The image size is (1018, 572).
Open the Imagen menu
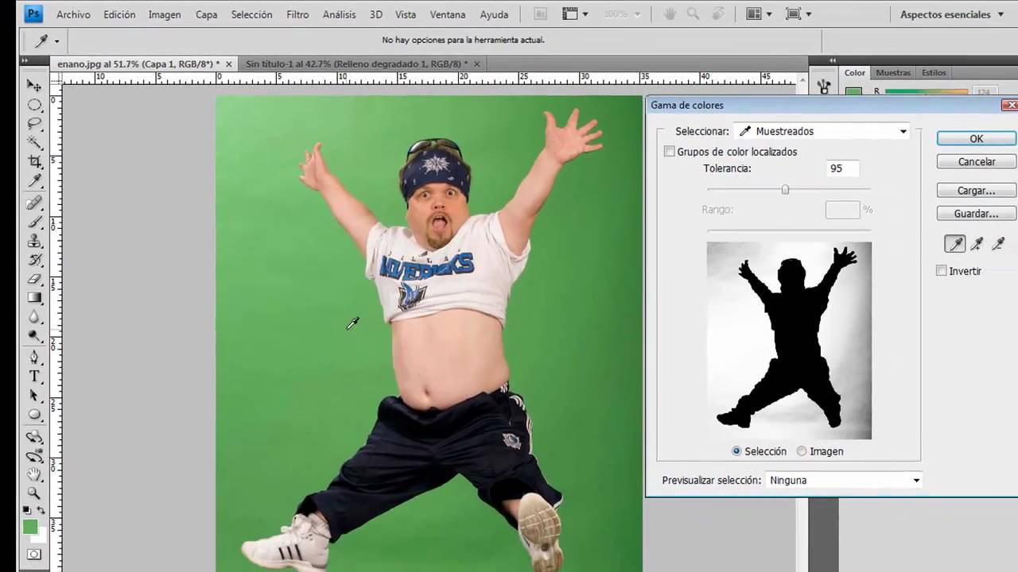pos(165,14)
